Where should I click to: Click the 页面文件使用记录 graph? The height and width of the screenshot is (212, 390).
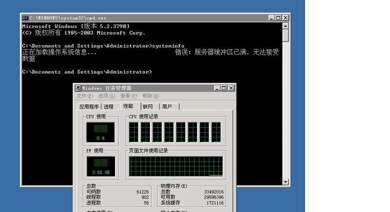coord(176,166)
